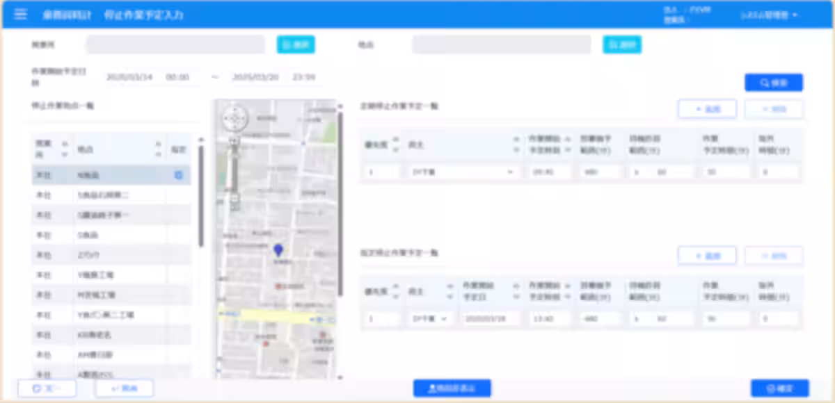Viewport: 835px width, 403px height.
Task: Toggle the checkbox in the highlighted location row
Action: [x=178, y=176]
